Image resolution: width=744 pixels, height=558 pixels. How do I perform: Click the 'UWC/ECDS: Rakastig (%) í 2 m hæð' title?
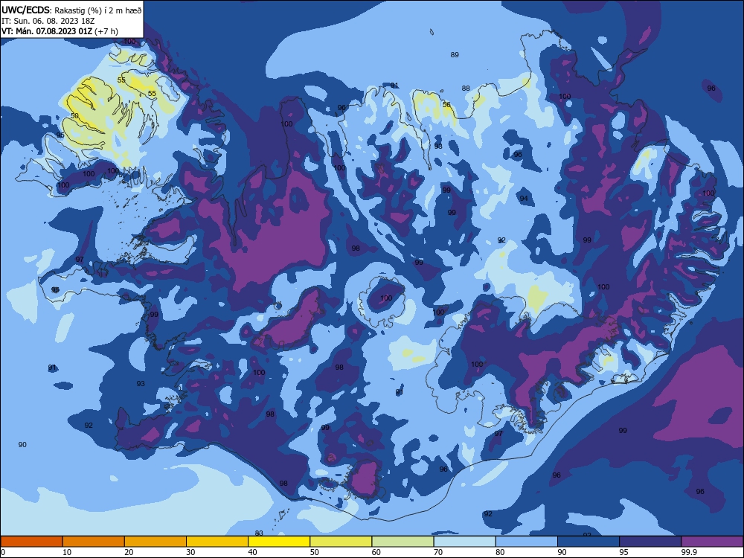pos(71,10)
